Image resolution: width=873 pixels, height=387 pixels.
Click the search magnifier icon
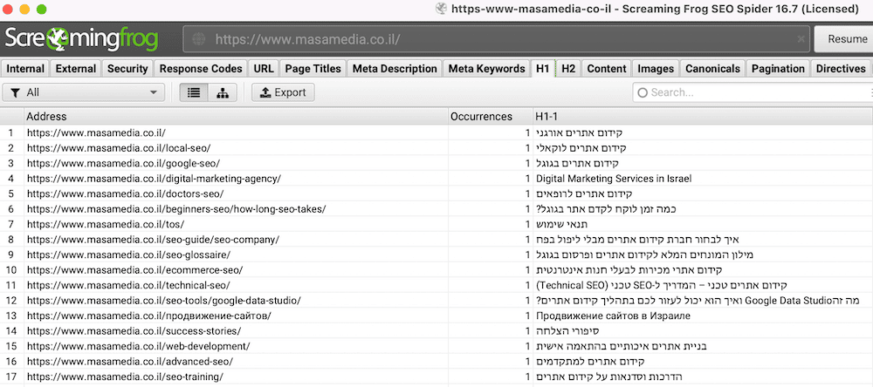pyautogui.click(x=642, y=93)
